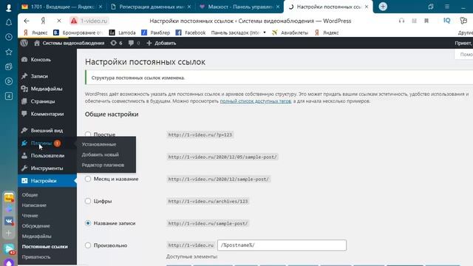Open new browser tab with plus button

pos(383,7)
